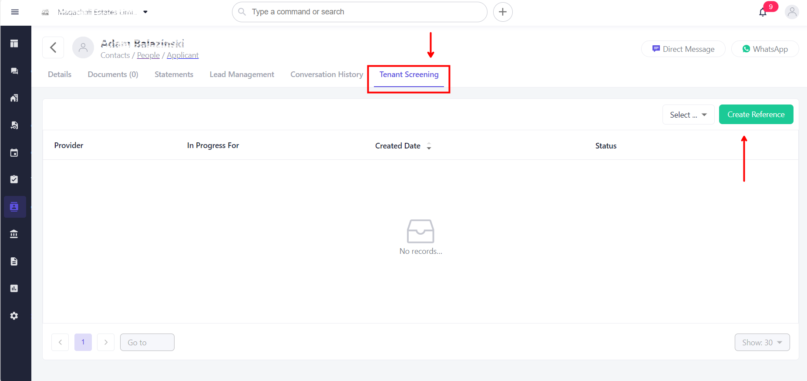Open the bank/accounting icon in sidebar
The width and height of the screenshot is (807, 381).
(14, 234)
